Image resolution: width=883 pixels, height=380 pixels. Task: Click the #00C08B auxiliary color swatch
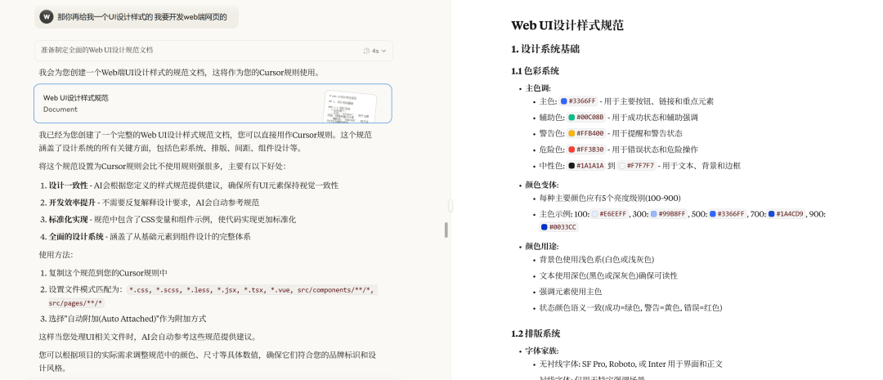coord(571,117)
